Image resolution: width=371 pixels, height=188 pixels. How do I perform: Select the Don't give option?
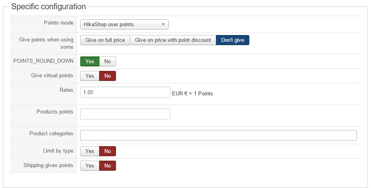(232, 40)
